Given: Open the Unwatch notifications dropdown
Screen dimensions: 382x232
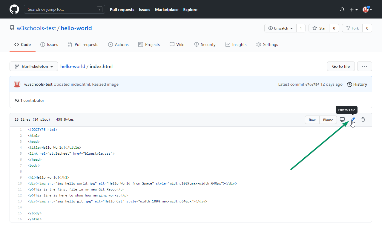Looking at the screenshot, I should click(280, 28).
